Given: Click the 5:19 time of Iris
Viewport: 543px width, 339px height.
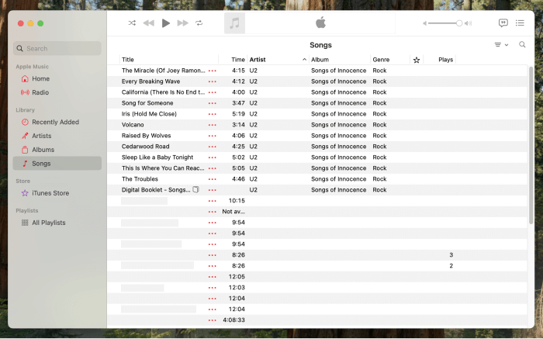Looking at the screenshot, I should pyautogui.click(x=238, y=114).
